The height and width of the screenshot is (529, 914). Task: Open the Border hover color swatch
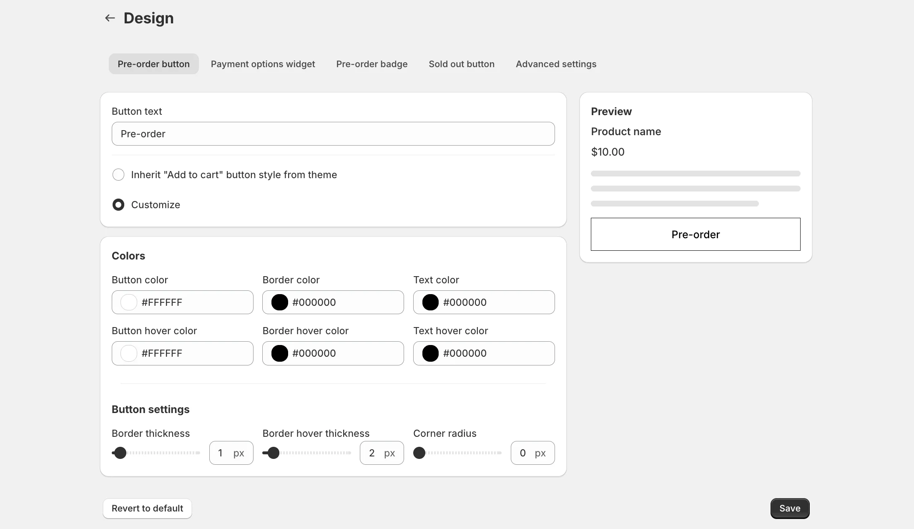279,353
